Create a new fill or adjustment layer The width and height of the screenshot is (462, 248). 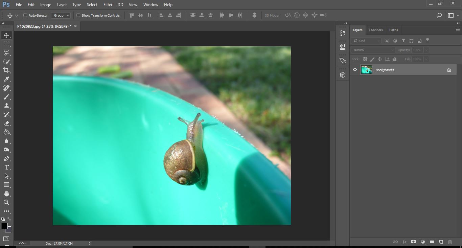pos(423,242)
